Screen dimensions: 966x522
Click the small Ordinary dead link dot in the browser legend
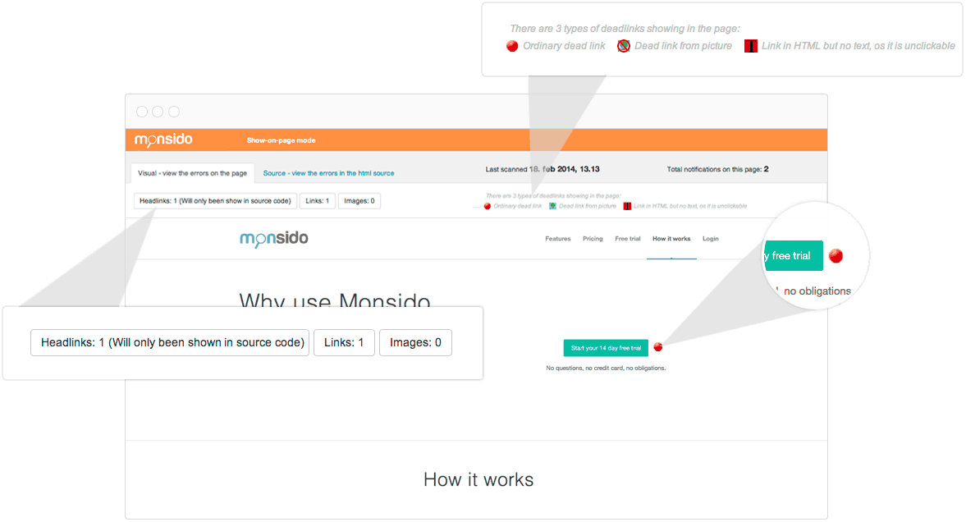(x=488, y=207)
